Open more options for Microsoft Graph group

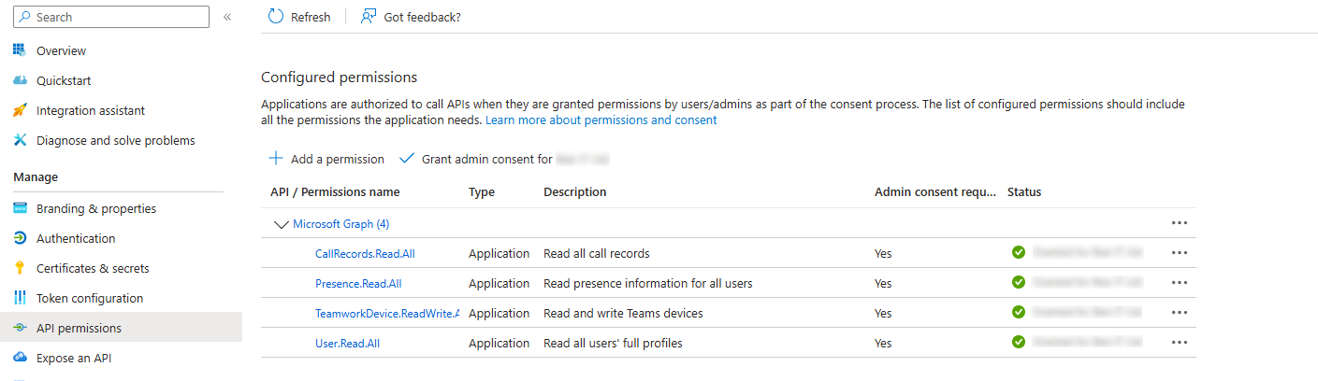tap(1179, 223)
